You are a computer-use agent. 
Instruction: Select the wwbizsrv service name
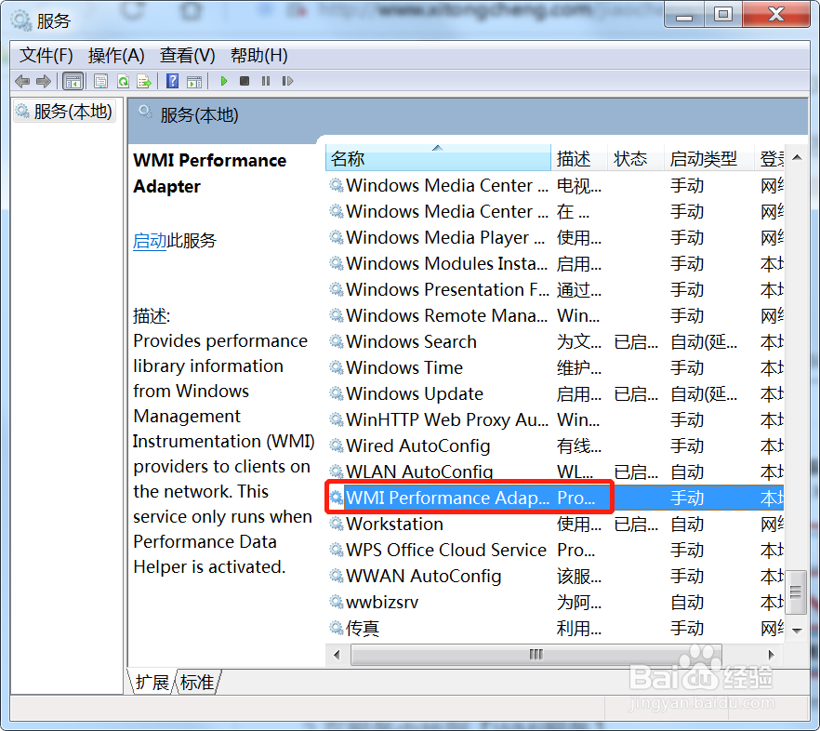(382, 602)
